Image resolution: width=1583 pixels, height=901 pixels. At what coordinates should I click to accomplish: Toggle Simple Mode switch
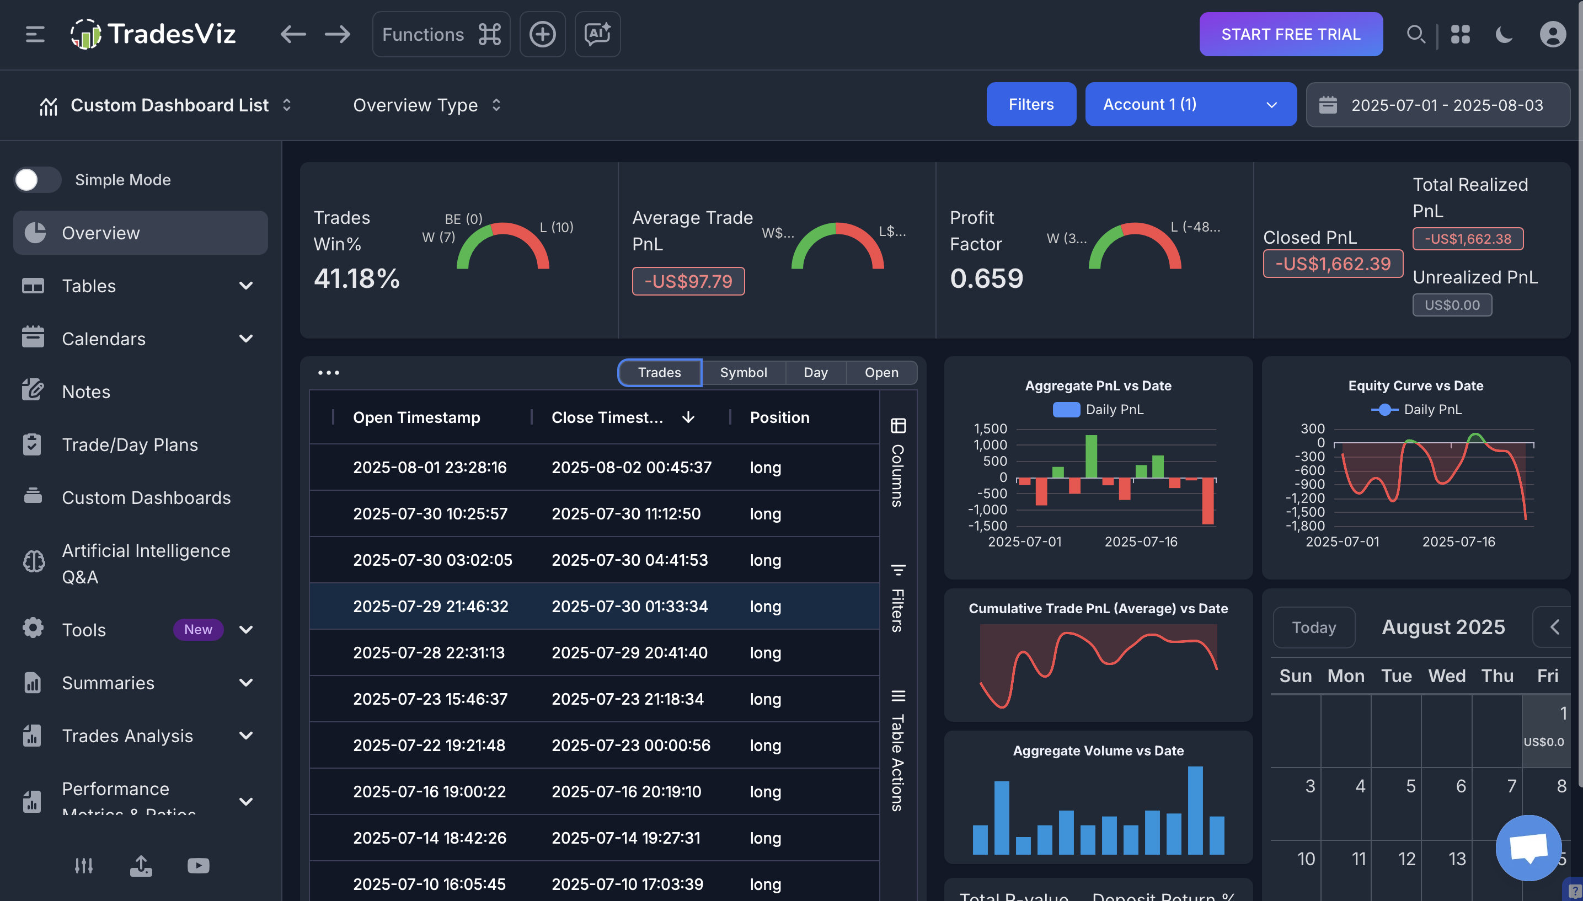(x=37, y=180)
